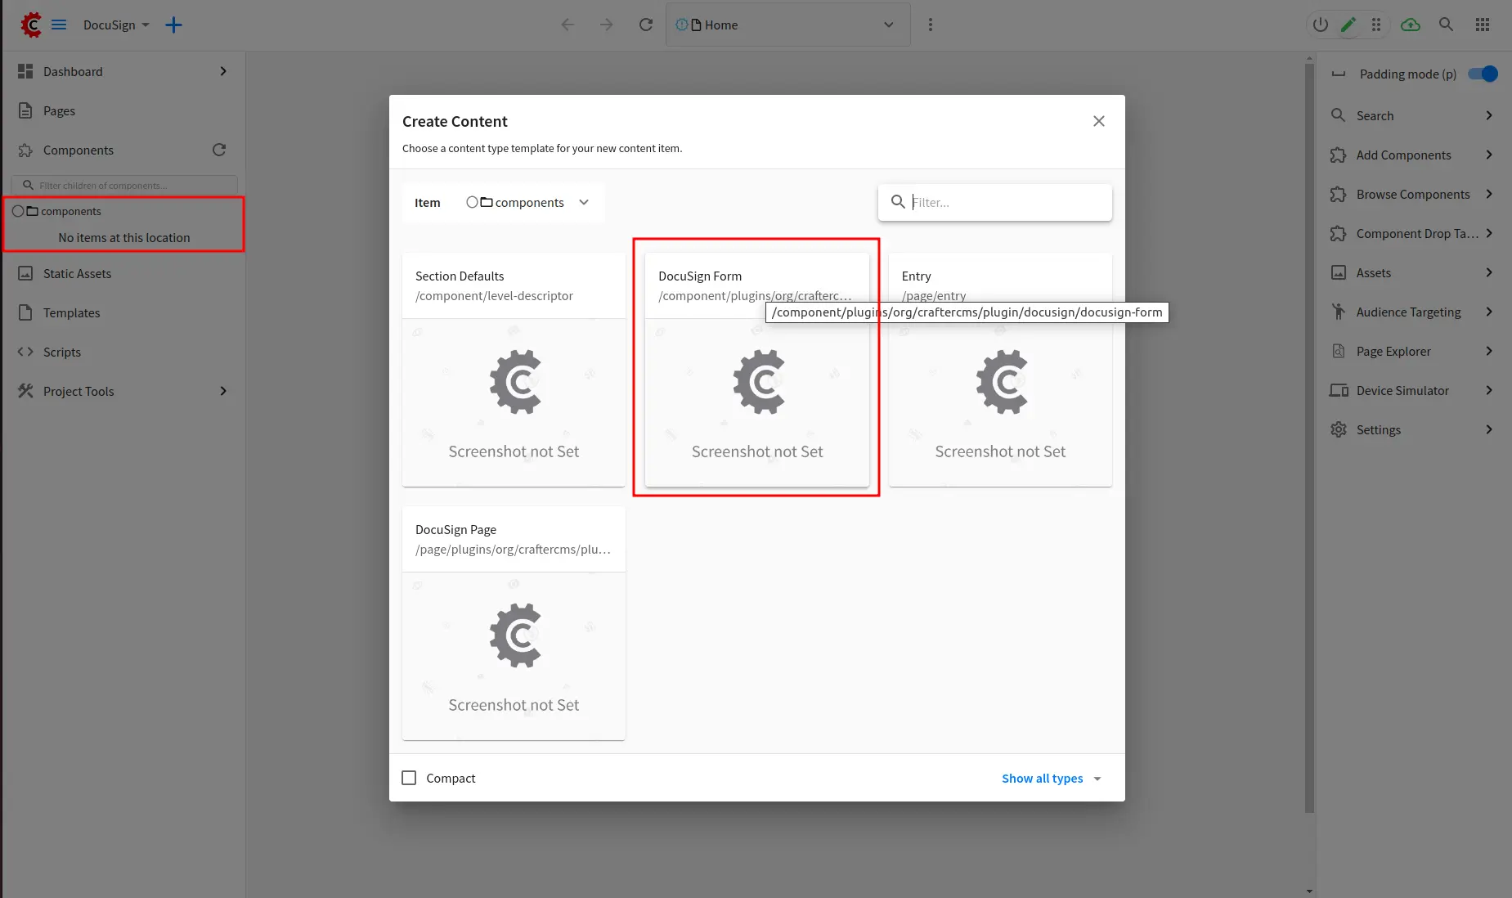
Task: Toggle the Padding mode switch
Action: pos(1483,74)
